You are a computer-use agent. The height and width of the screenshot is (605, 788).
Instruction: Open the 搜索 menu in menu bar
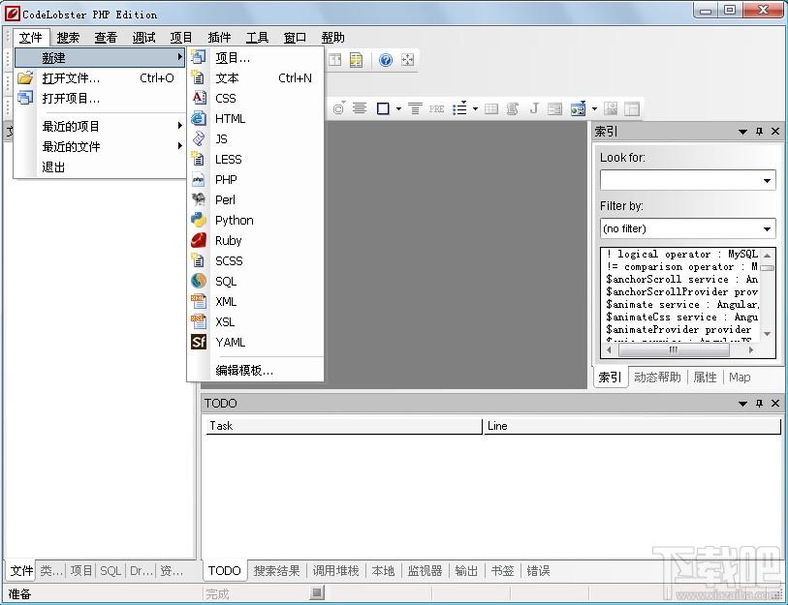tap(68, 38)
